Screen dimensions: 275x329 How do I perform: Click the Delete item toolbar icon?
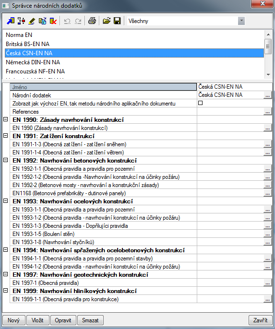point(53,21)
